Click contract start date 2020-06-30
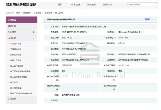This screenshot has height=110, width=161. pyautogui.click(x=67, y=65)
